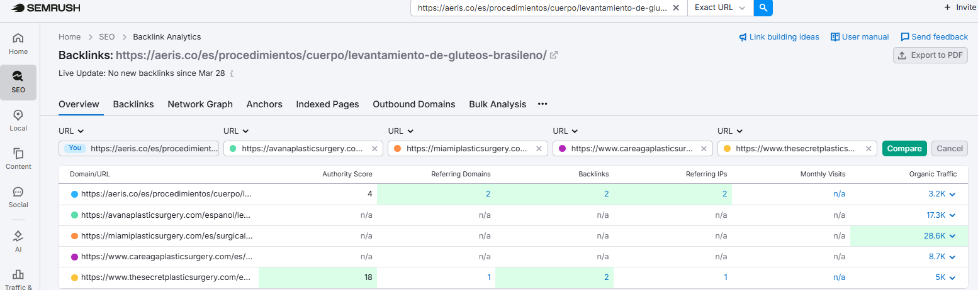The image size is (978, 290).
Task: Open the URL dropdown above the aeris.co field
Action: [71, 131]
